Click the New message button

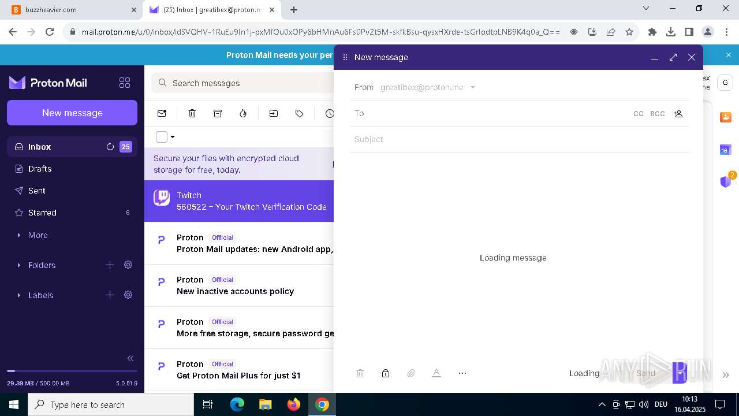coord(72,113)
